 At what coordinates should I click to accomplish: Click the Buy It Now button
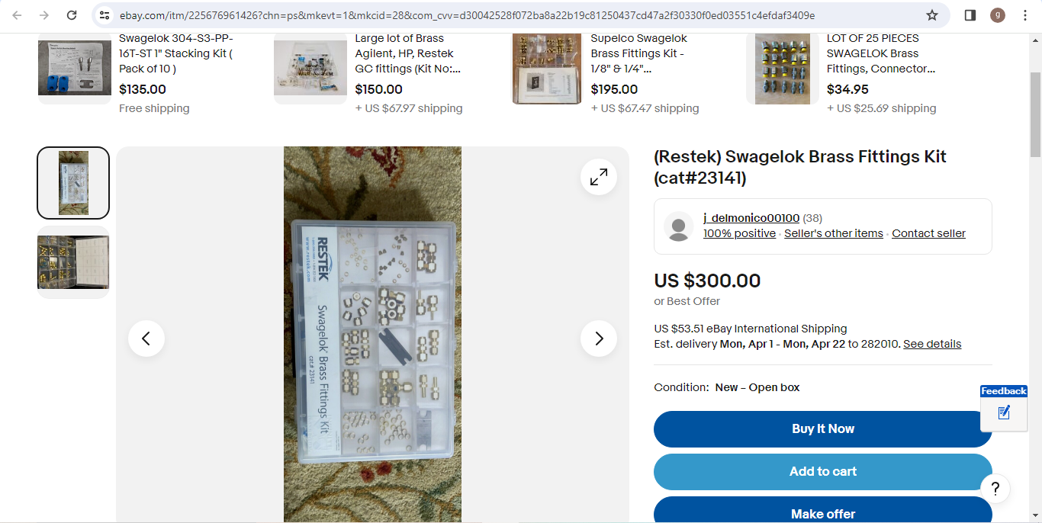(x=823, y=429)
